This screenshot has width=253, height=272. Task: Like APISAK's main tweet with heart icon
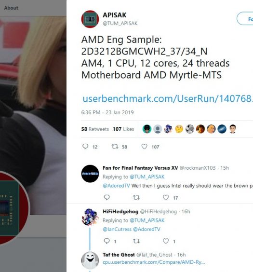coord(145,147)
